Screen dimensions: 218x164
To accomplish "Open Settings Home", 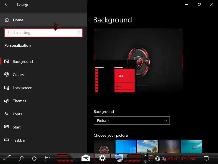I will coord(44,20).
